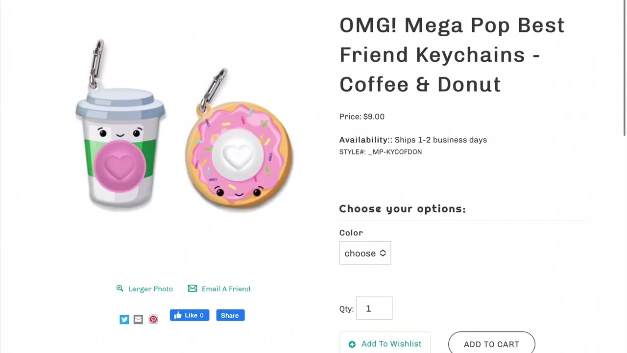Click the envelope icon beside Email A Friend
The height and width of the screenshot is (353, 627).
click(193, 288)
